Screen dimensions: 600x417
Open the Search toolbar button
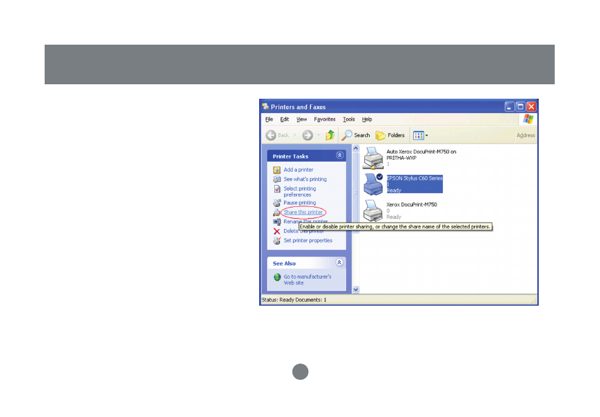pyautogui.click(x=356, y=135)
